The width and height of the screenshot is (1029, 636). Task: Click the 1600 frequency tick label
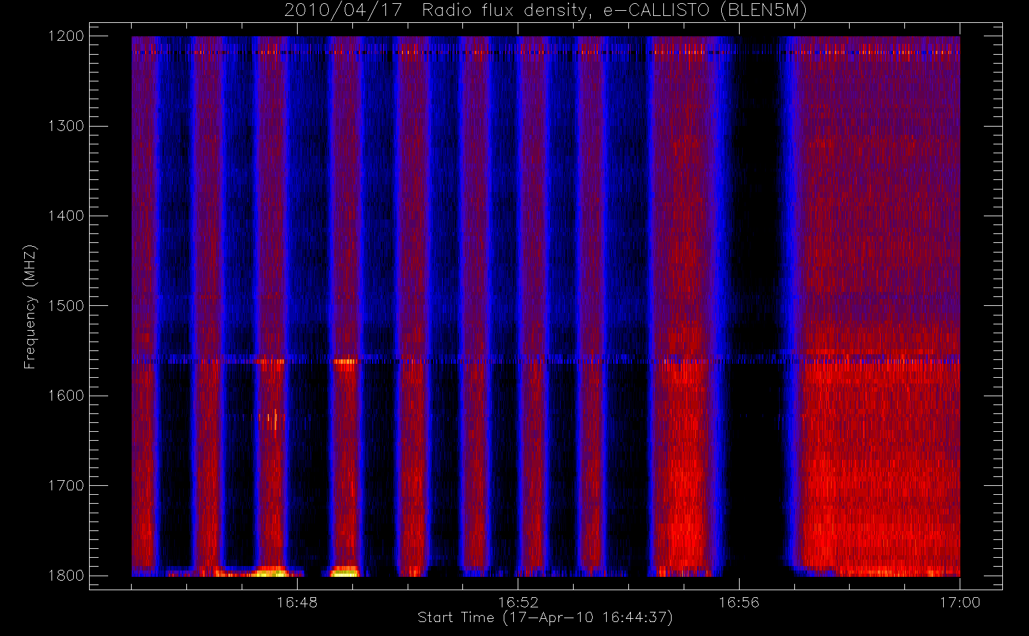(x=66, y=396)
